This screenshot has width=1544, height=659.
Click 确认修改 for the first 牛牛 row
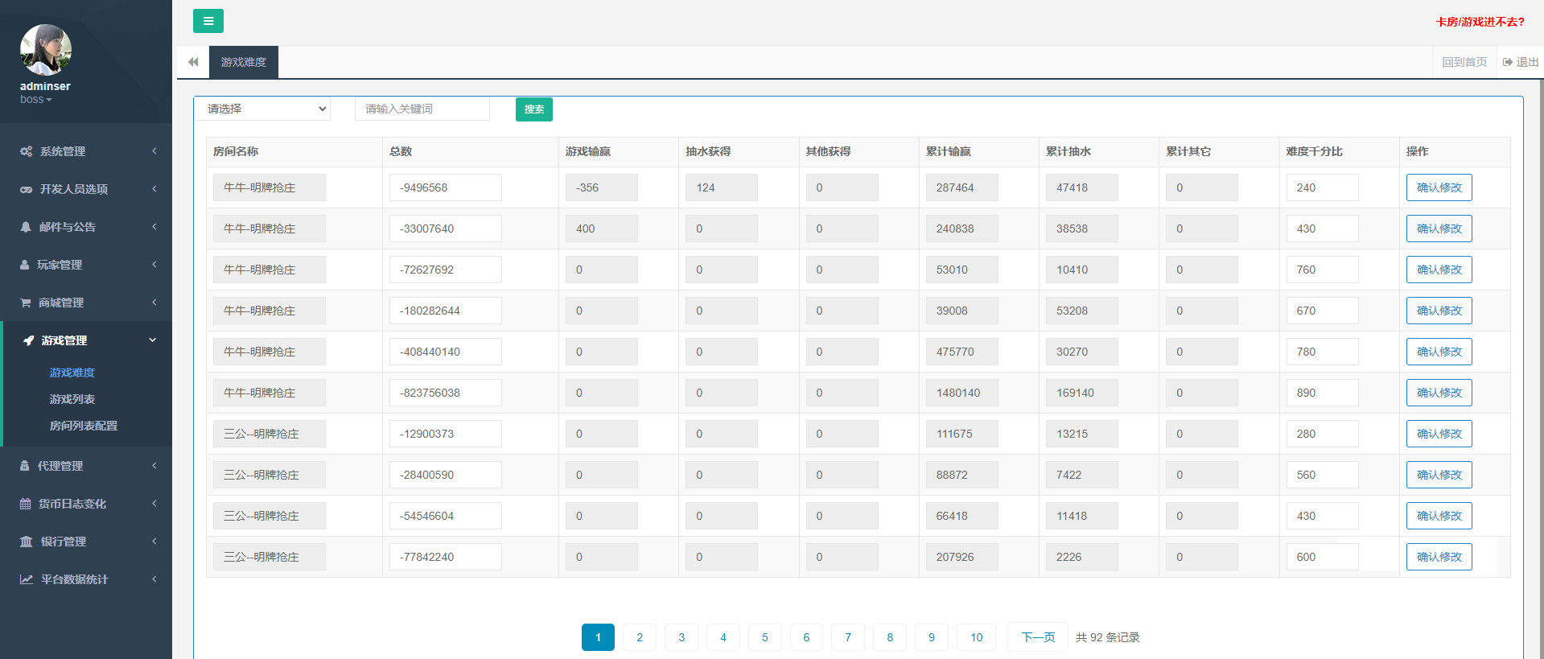(1439, 187)
